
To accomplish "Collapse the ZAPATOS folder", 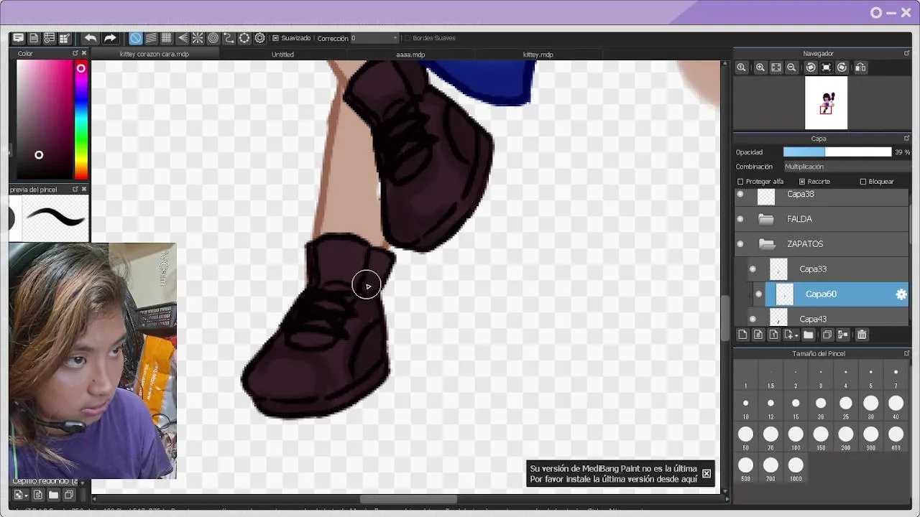I will tap(766, 244).
